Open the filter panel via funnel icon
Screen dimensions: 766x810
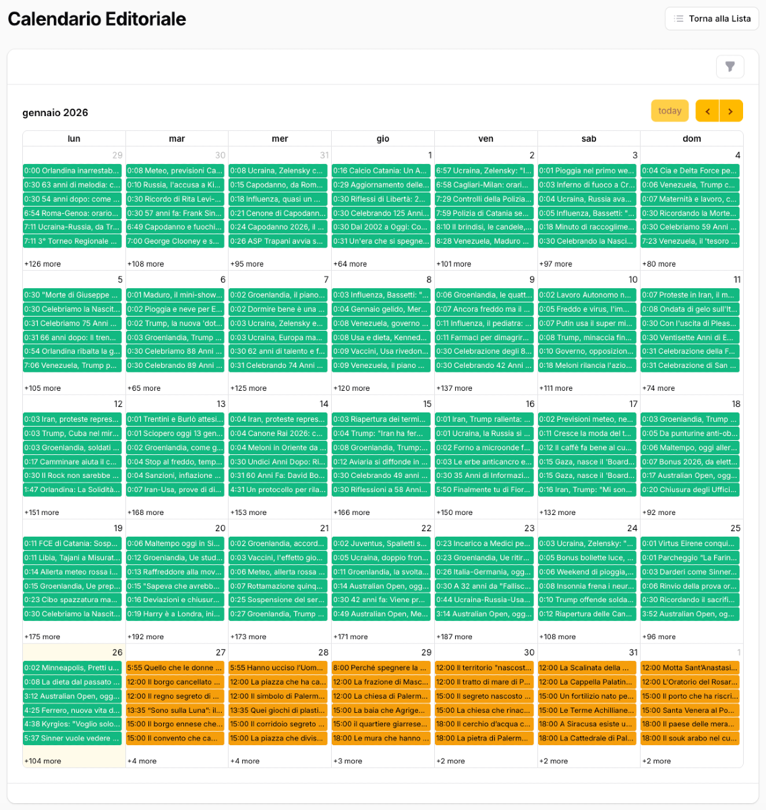(x=730, y=66)
